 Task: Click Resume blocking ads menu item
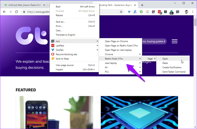[x=75, y=54]
